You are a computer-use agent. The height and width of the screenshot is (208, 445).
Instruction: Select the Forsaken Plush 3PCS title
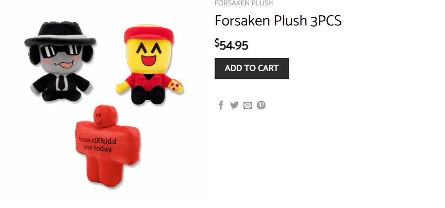(x=278, y=21)
